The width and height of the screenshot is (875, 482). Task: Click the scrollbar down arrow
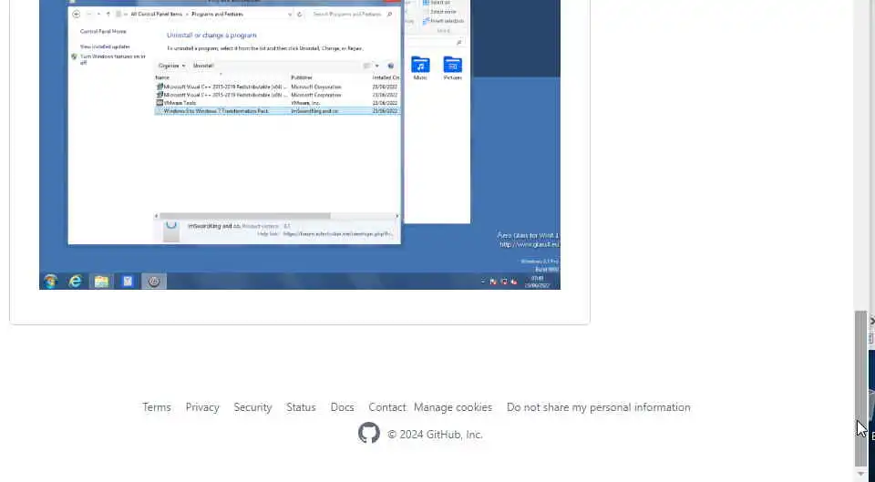click(x=860, y=474)
